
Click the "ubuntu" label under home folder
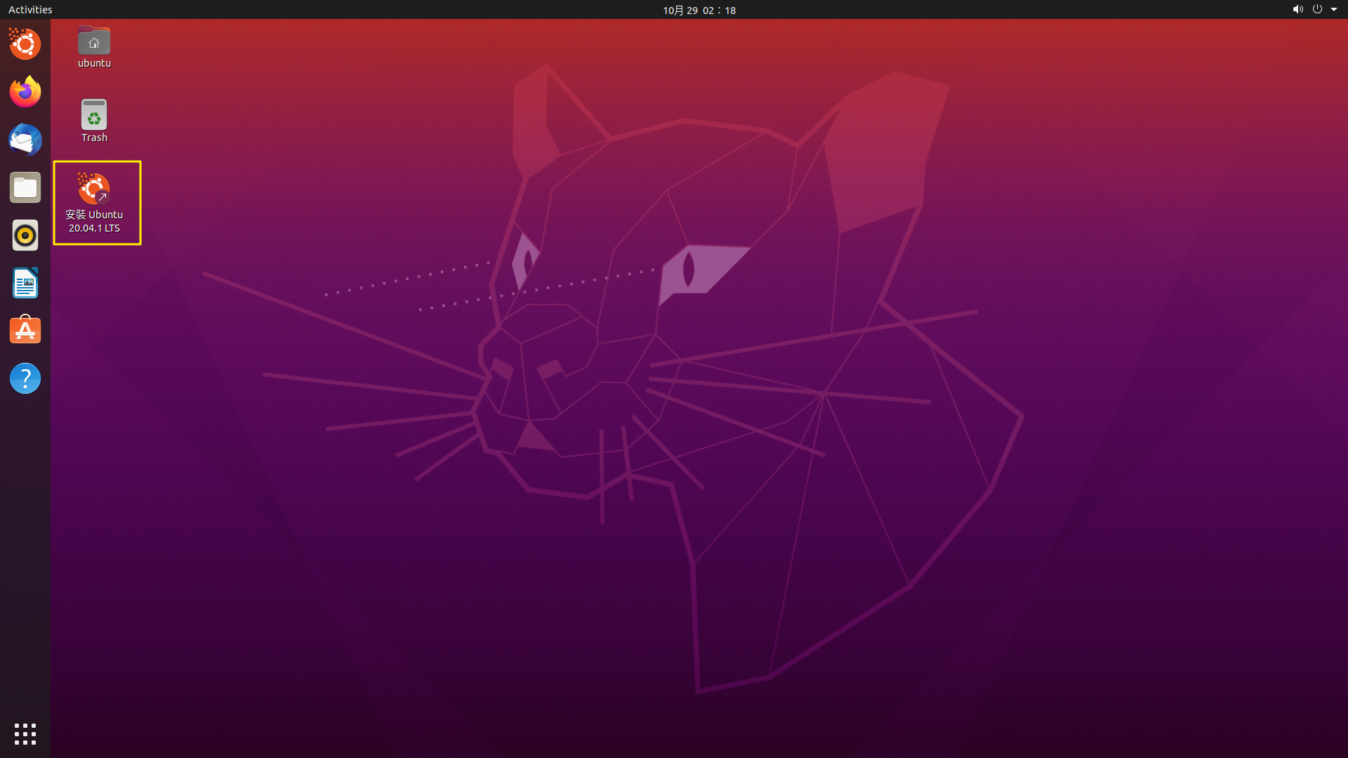tap(94, 63)
